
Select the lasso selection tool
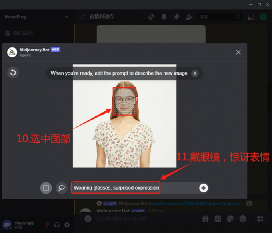tap(62, 188)
